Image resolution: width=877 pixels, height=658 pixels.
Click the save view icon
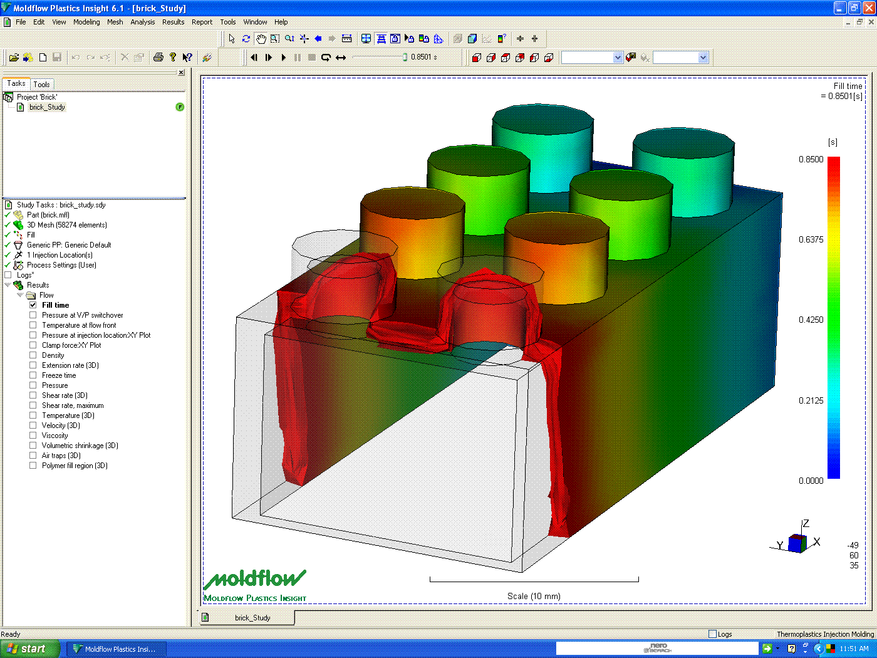tap(631, 58)
